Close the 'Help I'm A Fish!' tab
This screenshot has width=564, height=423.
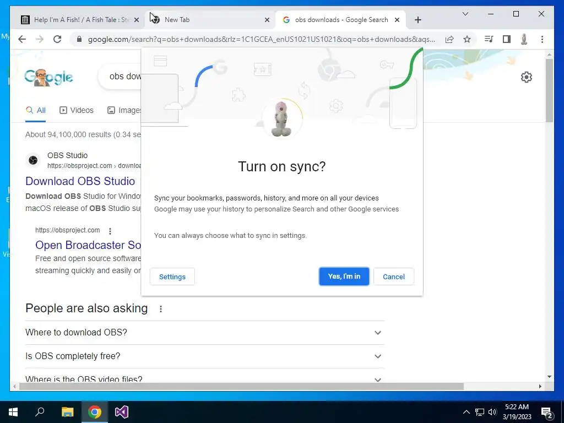(x=137, y=20)
